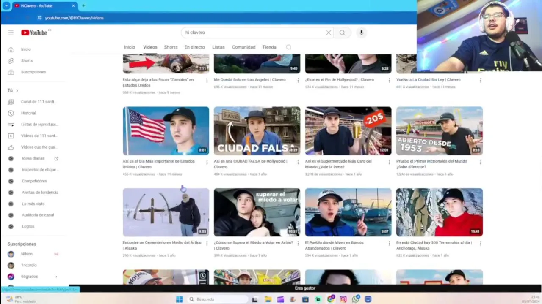Open File Explorer from the taskbar

[268, 299]
